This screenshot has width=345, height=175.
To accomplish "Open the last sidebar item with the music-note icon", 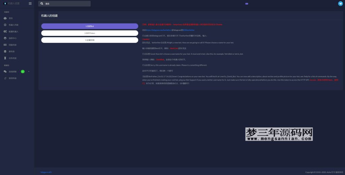I will tap(5, 78).
